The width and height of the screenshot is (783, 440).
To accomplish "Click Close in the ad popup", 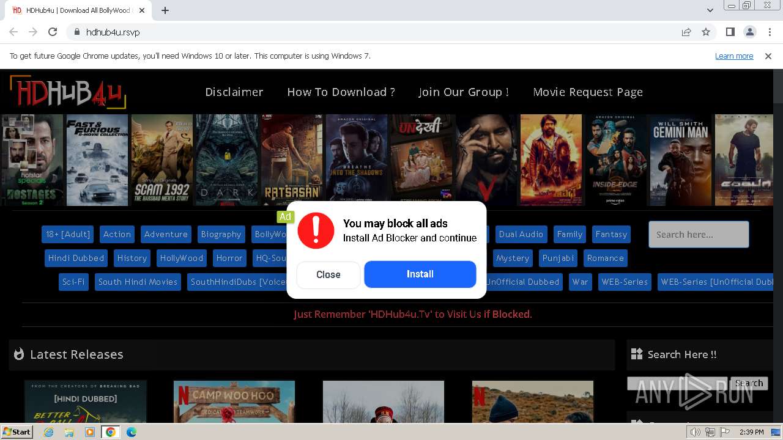I will pyautogui.click(x=328, y=275).
